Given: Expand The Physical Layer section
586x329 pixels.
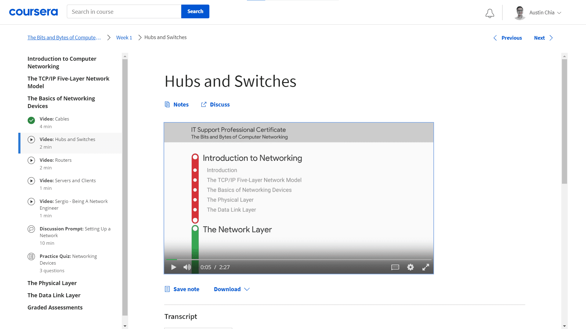Looking at the screenshot, I should [52, 283].
